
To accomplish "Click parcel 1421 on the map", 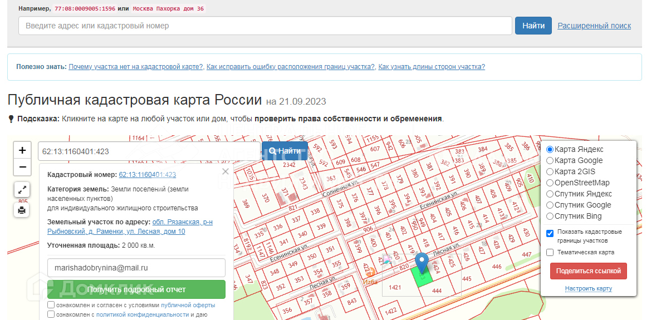I will (395, 287).
